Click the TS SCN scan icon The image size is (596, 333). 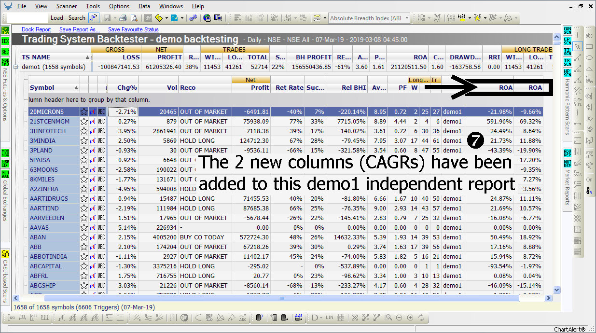pyautogui.click(x=567, y=61)
